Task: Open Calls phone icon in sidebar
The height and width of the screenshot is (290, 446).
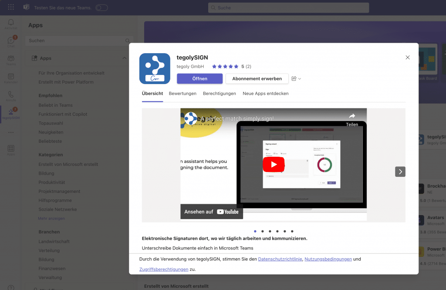Action: 11,96
